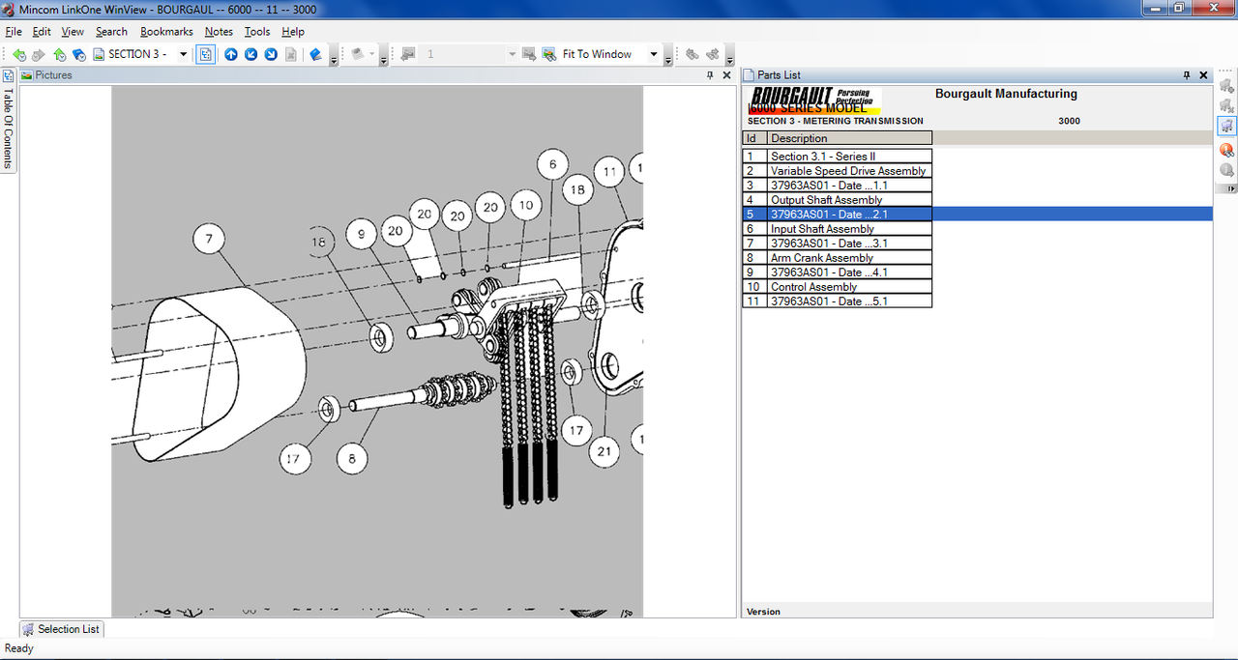The height and width of the screenshot is (660, 1238).
Task: Click the SECTION 3 book page icon
Action: [99, 55]
